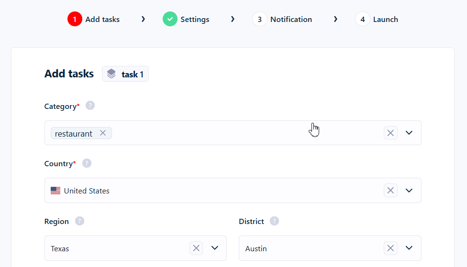The height and width of the screenshot is (267, 467).
Task: Open District help question mark icon
Action: pos(274,221)
